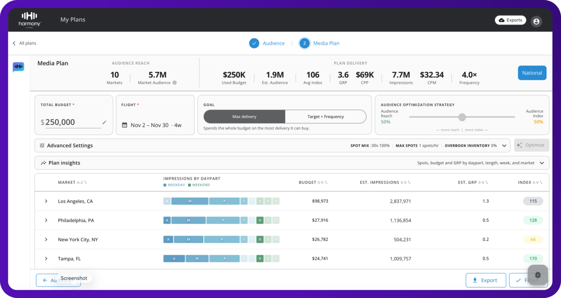Viewport: 561px width, 298px height.
Task: Click the weekday M daypart bar for Los Angeles
Action: tap(189, 201)
